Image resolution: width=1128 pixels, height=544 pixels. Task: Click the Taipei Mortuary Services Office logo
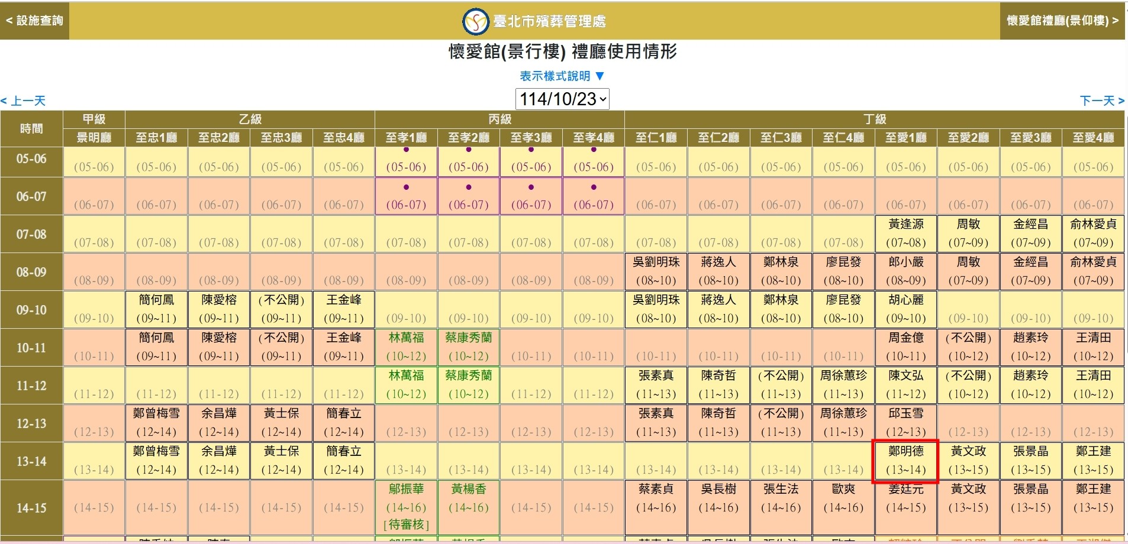tap(475, 21)
